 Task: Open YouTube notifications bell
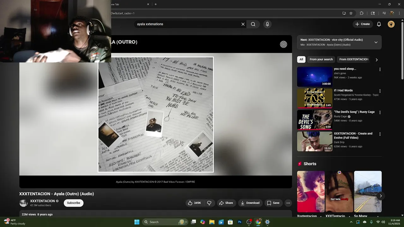tap(379, 24)
